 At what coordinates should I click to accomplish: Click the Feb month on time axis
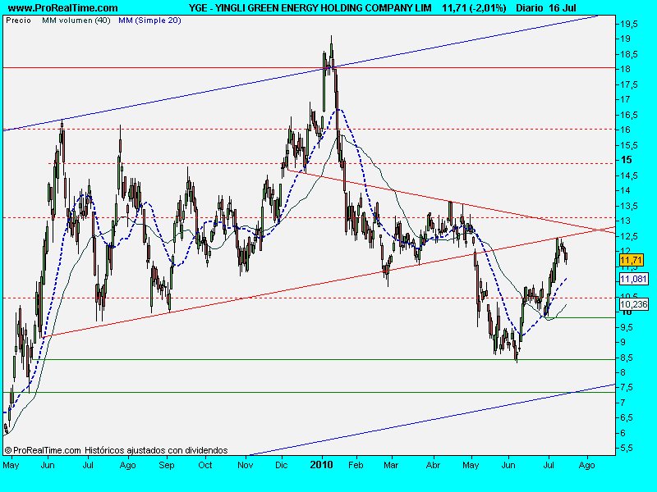click(x=356, y=465)
